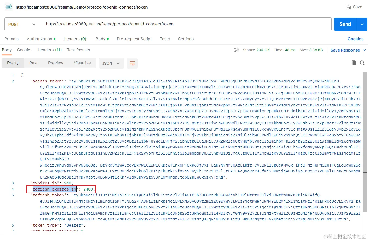Screen dimensions: 368x241
Task: Open the JSON format dropdown
Action: pos(111,63)
